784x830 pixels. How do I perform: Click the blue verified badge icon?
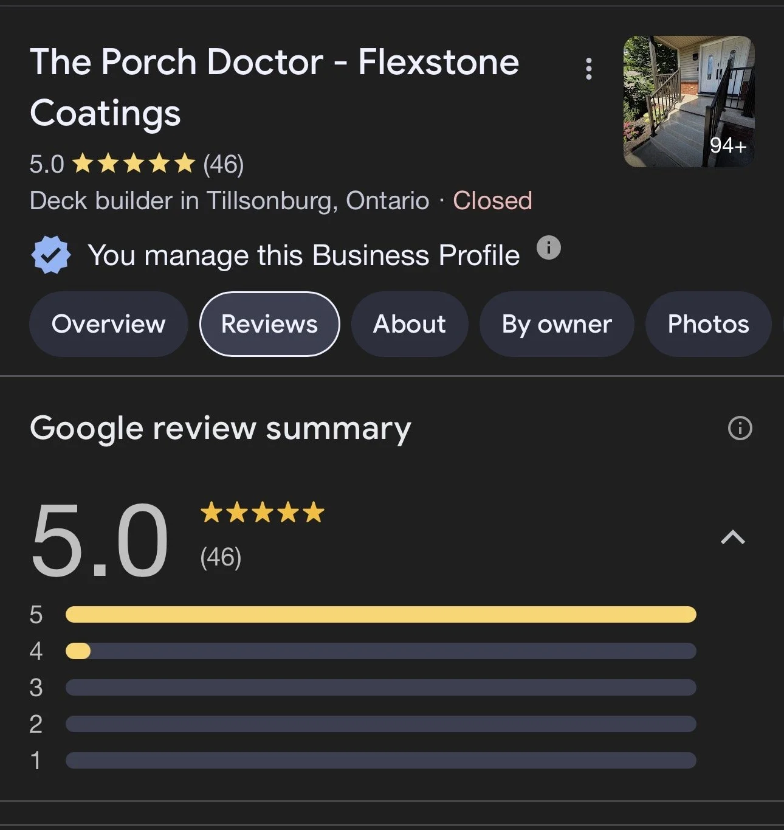point(50,255)
